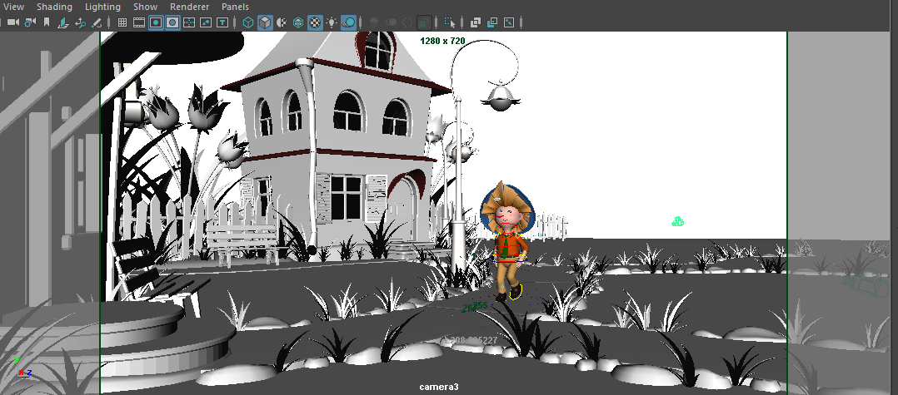The width and height of the screenshot is (898, 395).
Task: Click the Select Camera icon
Action: pyautogui.click(x=12, y=22)
